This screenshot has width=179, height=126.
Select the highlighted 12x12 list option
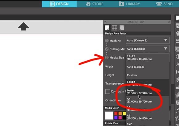(148, 83)
